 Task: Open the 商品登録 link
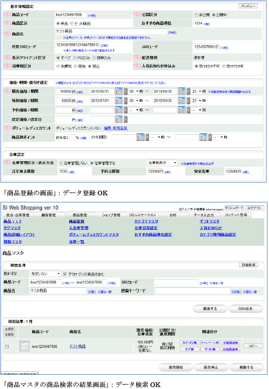tap(77, 221)
